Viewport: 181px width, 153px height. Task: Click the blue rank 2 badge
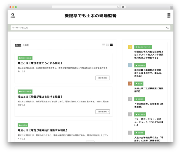[130, 65]
